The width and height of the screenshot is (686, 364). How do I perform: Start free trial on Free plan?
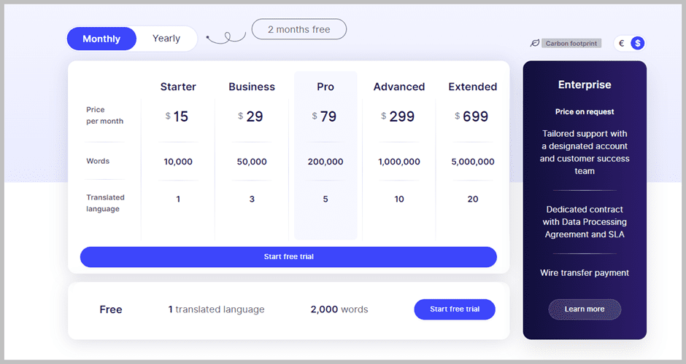(x=455, y=309)
